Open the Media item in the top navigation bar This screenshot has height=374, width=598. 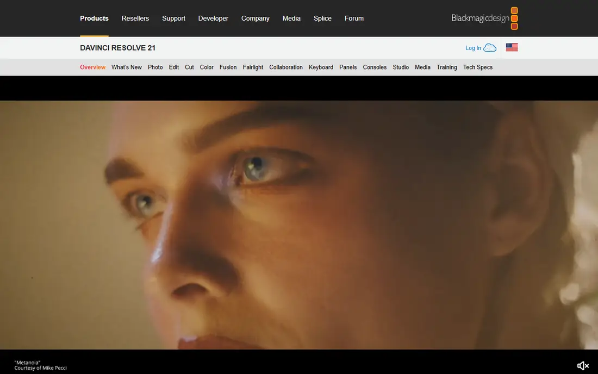point(291,18)
